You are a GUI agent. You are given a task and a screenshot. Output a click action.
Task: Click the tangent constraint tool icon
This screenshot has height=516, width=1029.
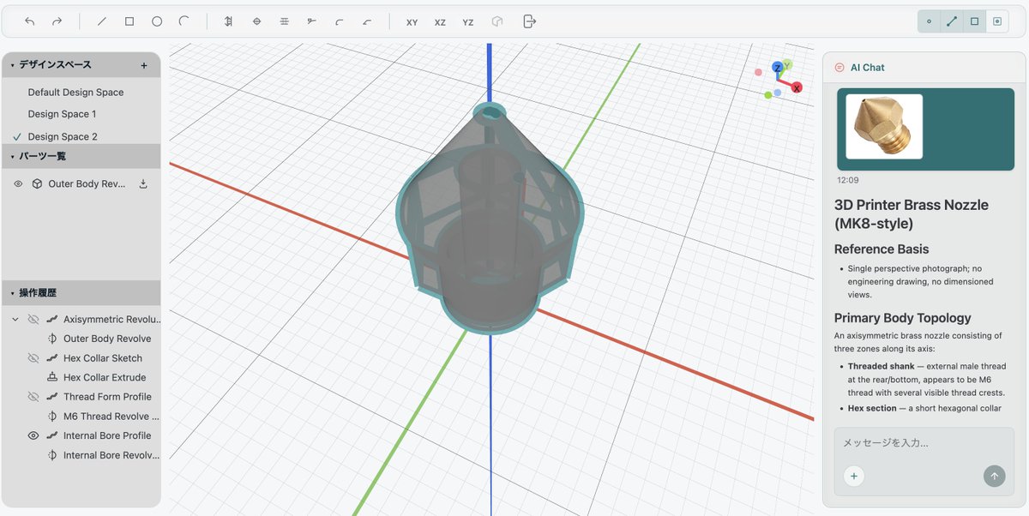pyautogui.click(x=312, y=21)
